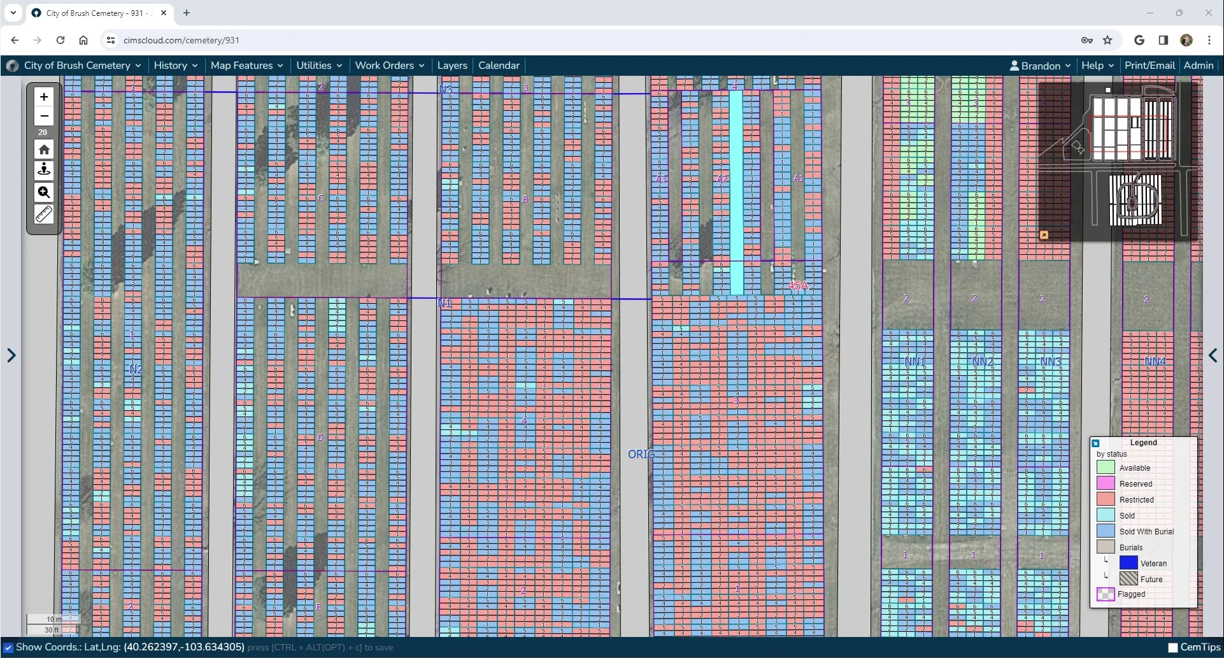Open Print/Email menu item
The height and width of the screenshot is (658, 1224).
pos(1149,66)
